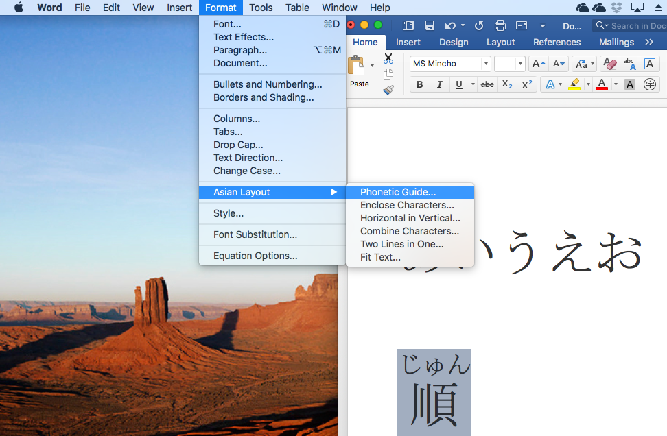
Task: Click Decrease Font Size icon
Action: pyautogui.click(x=559, y=64)
